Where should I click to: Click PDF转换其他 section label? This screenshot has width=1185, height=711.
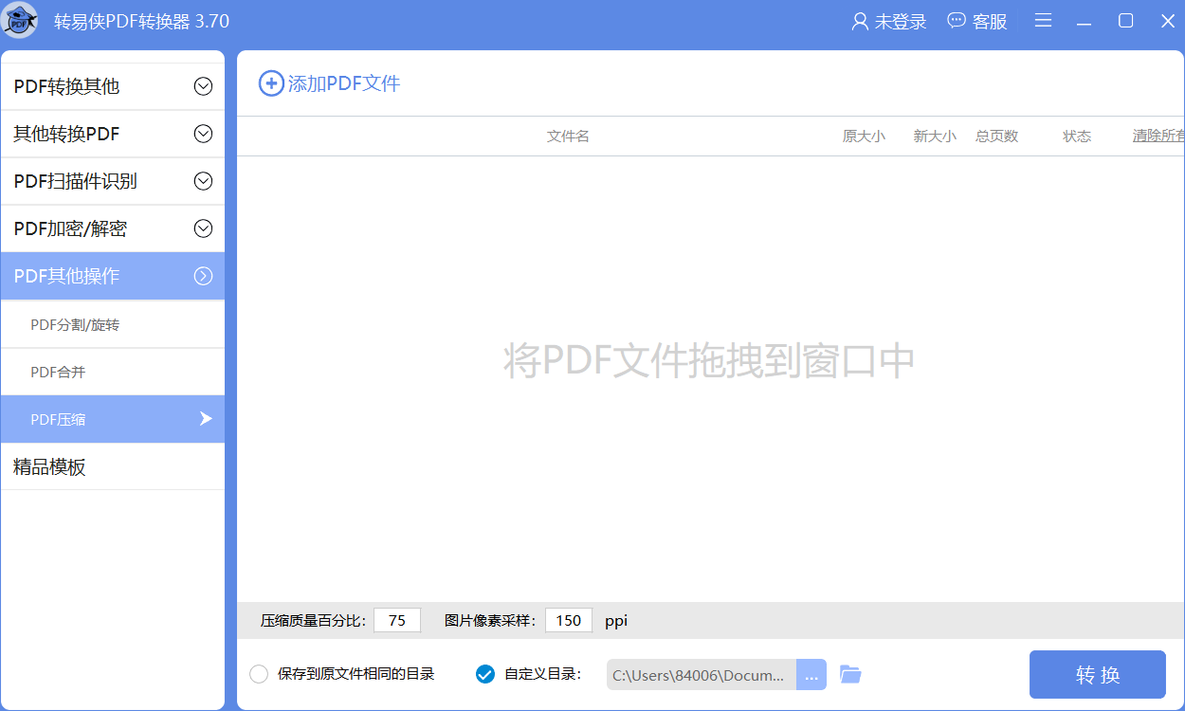click(x=66, y=86)
